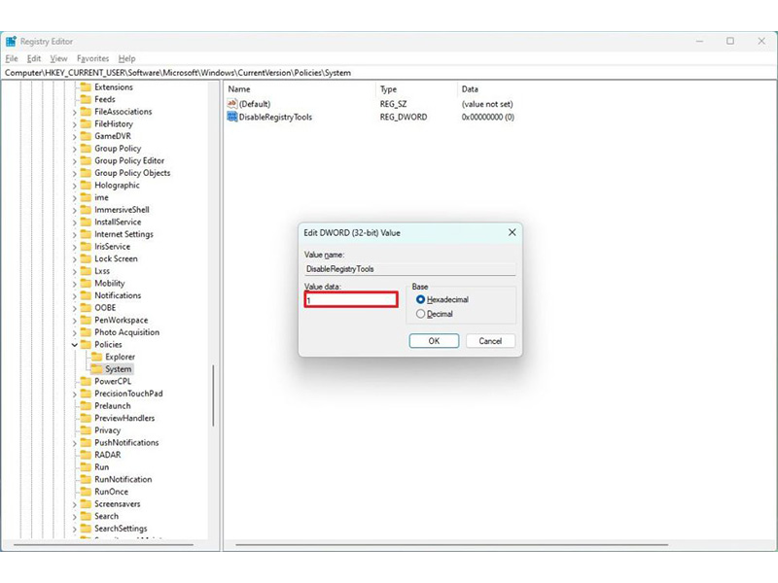The height and width of the screenshot is (583, 778).
Task: Click the RunOnce folder icon
Action: coord(86,492)
